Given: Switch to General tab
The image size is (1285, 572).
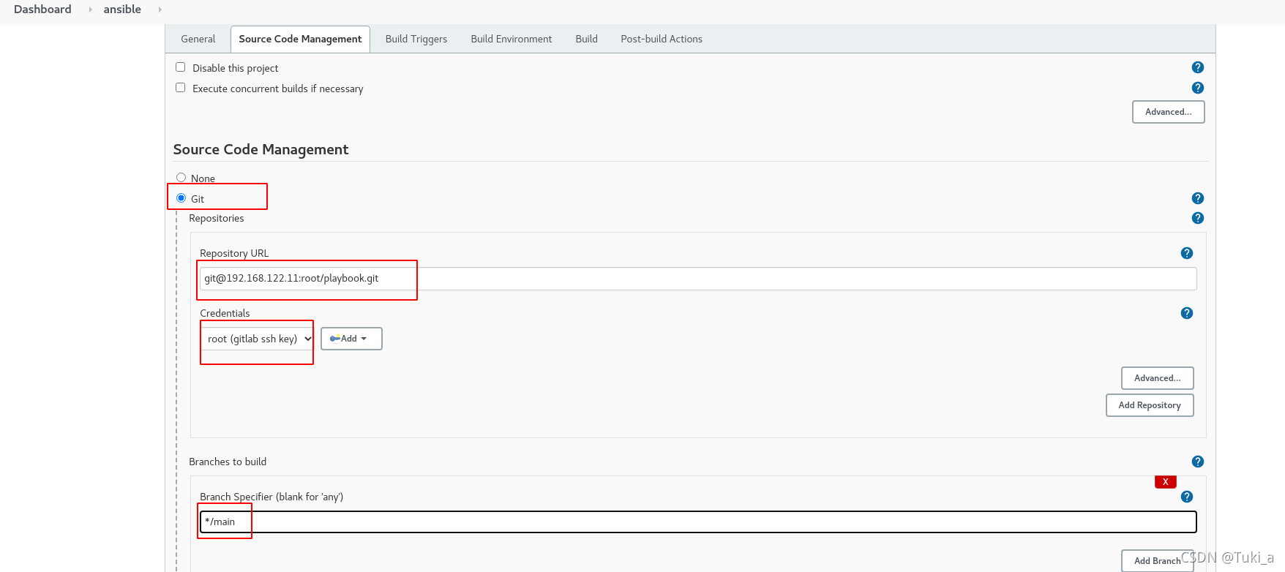Looking at the screenshot, I should click(x=198, y=39).
